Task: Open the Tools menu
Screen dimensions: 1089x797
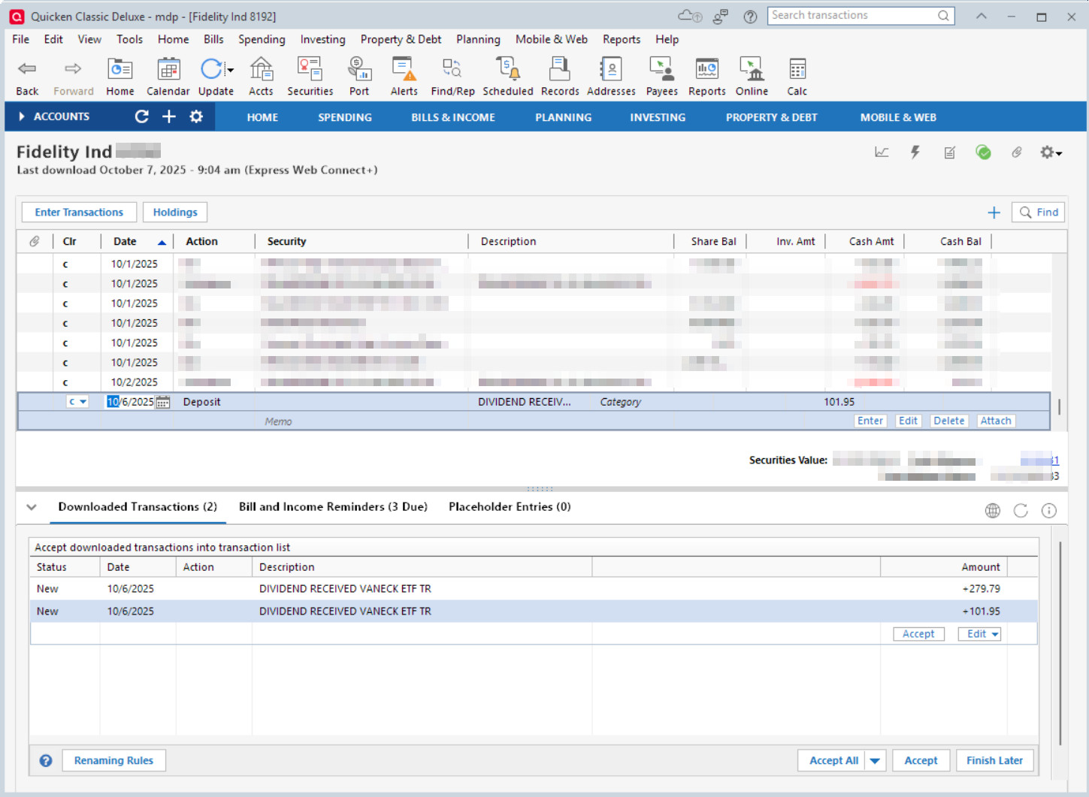Action: [x=129, y=39]
